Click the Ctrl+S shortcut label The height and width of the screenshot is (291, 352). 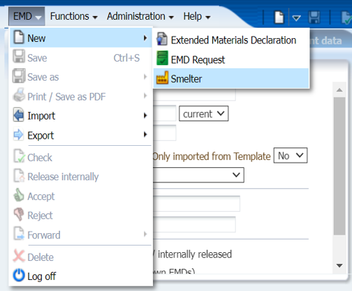(x=127, y=58)
